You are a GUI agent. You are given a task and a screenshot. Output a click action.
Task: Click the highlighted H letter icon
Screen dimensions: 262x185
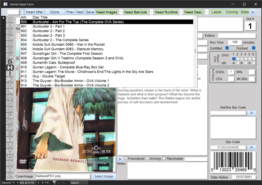point(10,68)
